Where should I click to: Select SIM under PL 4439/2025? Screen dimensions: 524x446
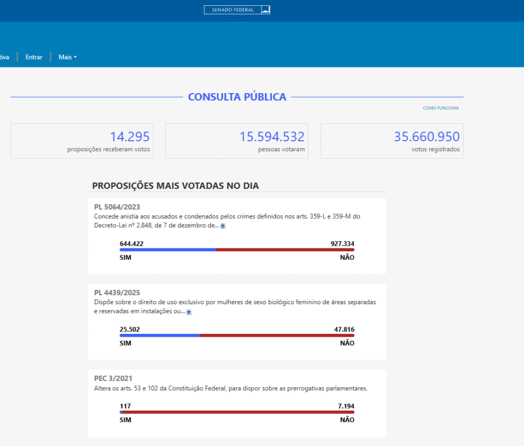125,343
